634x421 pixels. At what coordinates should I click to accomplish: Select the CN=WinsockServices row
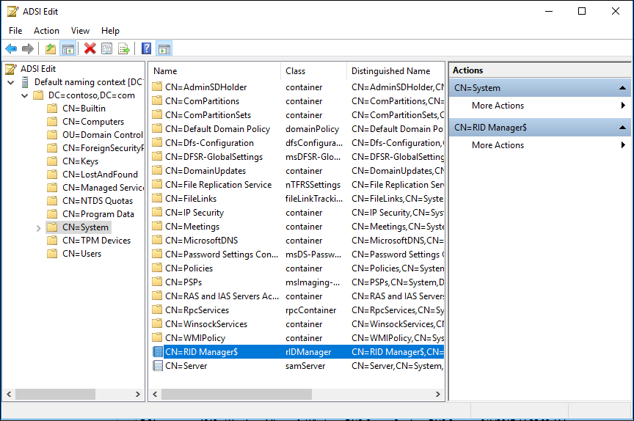[297, 324]
